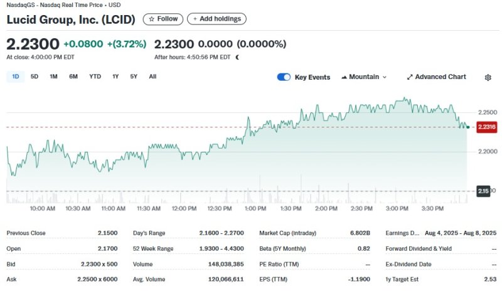Click the Ask value 2.2500 x 6000
The width and height of the screenshot is (502, 291).
[x=97, y=280]
